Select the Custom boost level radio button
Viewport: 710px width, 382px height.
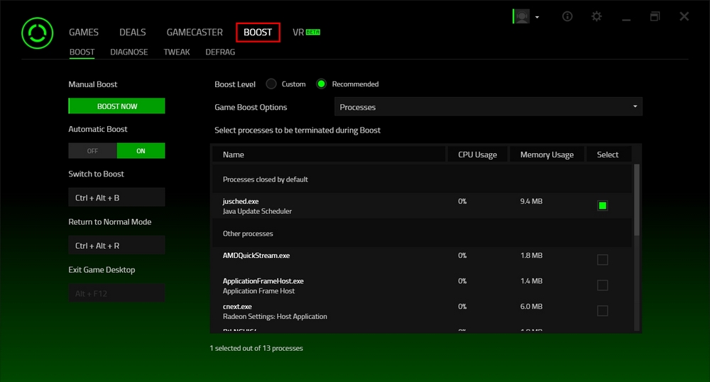click(x=271, y=84)
